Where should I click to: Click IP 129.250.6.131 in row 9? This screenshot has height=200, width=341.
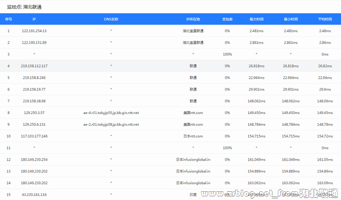(x=34, y=124)
